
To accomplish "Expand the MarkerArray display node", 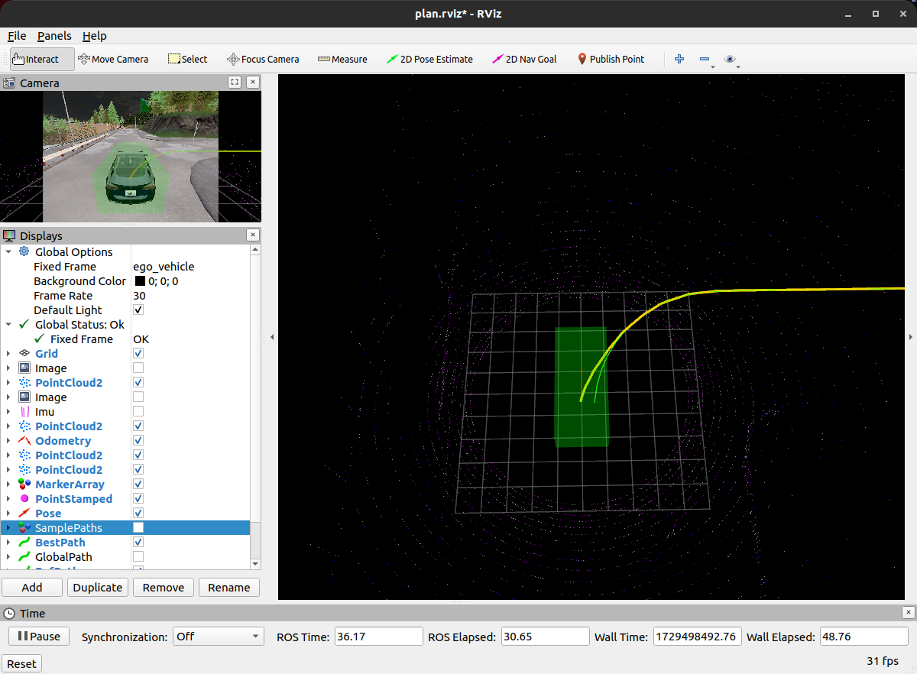I will (8, 484).
